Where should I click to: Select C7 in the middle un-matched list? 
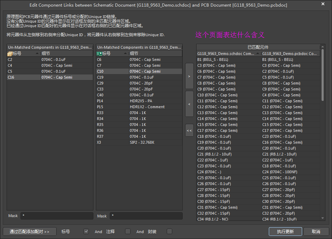click(139, 65)
